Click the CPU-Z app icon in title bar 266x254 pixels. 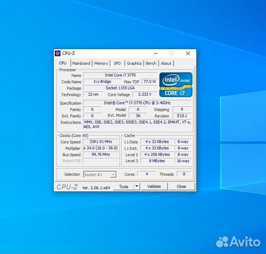click(57, 53)
